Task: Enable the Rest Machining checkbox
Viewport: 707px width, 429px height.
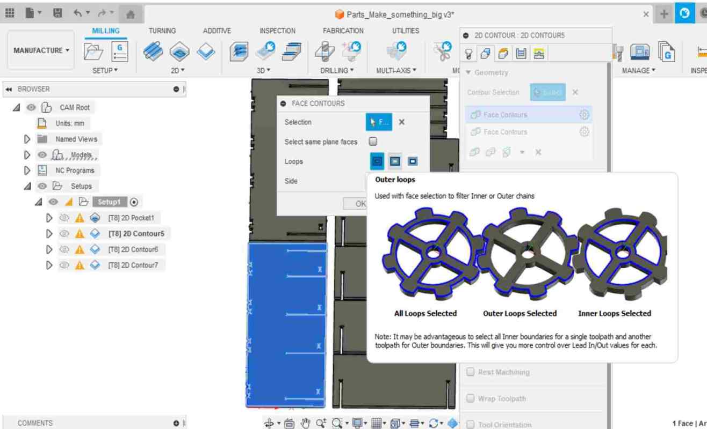Action: 471,372
